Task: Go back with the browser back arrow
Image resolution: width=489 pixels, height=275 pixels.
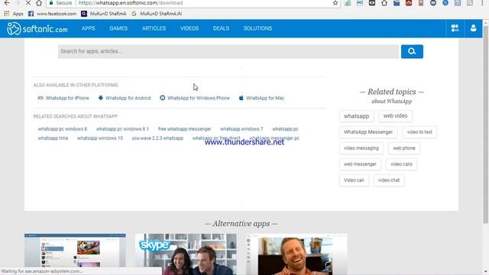Action: point(7,3)
